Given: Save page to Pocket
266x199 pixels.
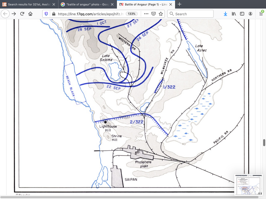Looking at the screenshot, I should click(x=154, y=14).
